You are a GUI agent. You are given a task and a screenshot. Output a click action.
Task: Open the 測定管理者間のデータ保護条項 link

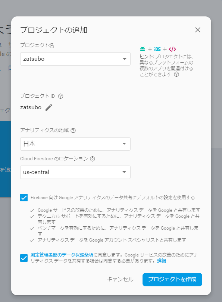pos(62,255)
